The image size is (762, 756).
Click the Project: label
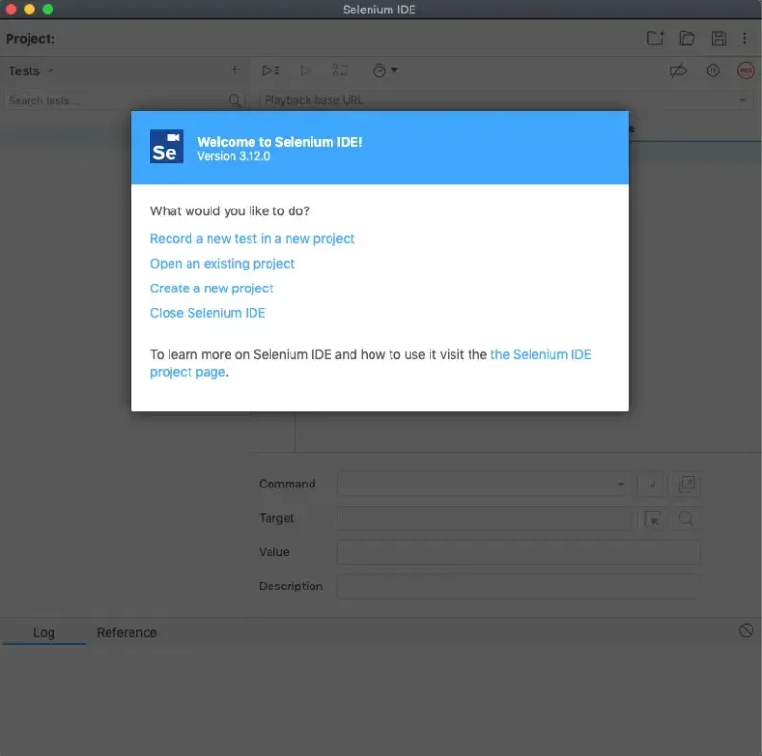[x=30, y=39]
